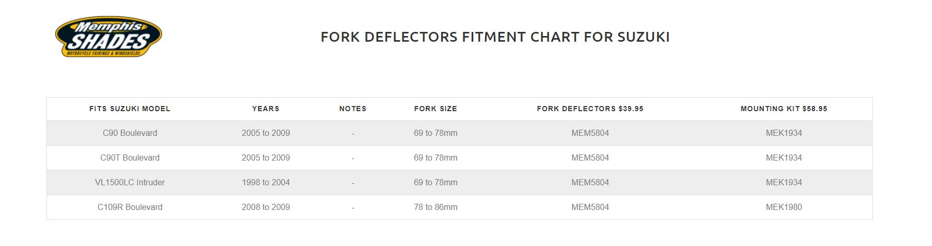
Task: Select the Fork Deflectors $39.95 header
Action: coord(590,109)
